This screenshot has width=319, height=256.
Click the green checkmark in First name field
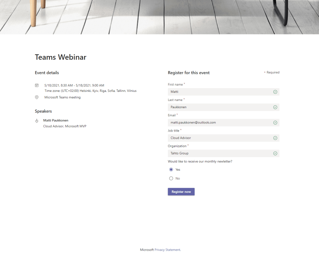[275, 92]
